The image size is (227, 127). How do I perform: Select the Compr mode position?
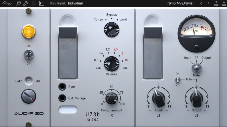[x=99, y=19]
